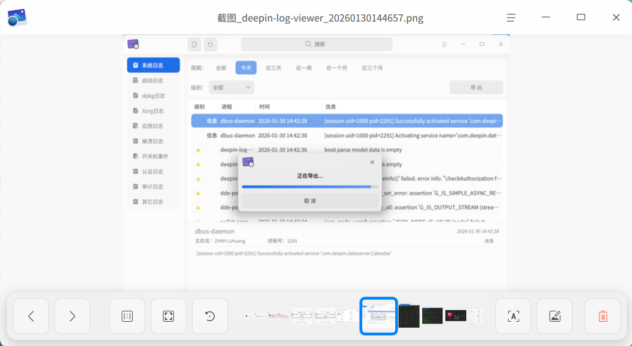Select the blue-highlighted current thumbnail

pyautogui.click(x=378, y=316)
